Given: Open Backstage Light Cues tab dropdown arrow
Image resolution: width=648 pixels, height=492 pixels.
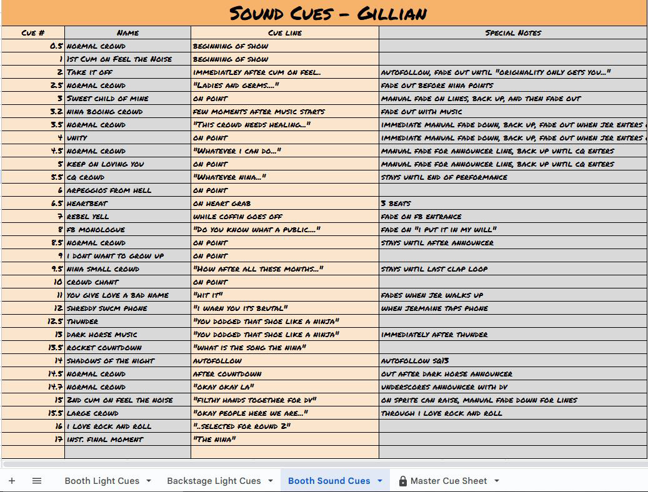Looking at the screenshot, I should point(271,481).
